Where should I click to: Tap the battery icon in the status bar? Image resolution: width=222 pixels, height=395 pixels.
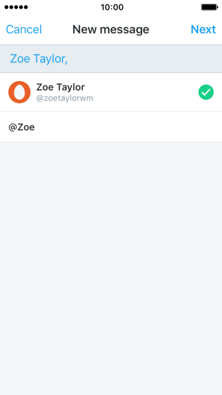click(210, 7)
